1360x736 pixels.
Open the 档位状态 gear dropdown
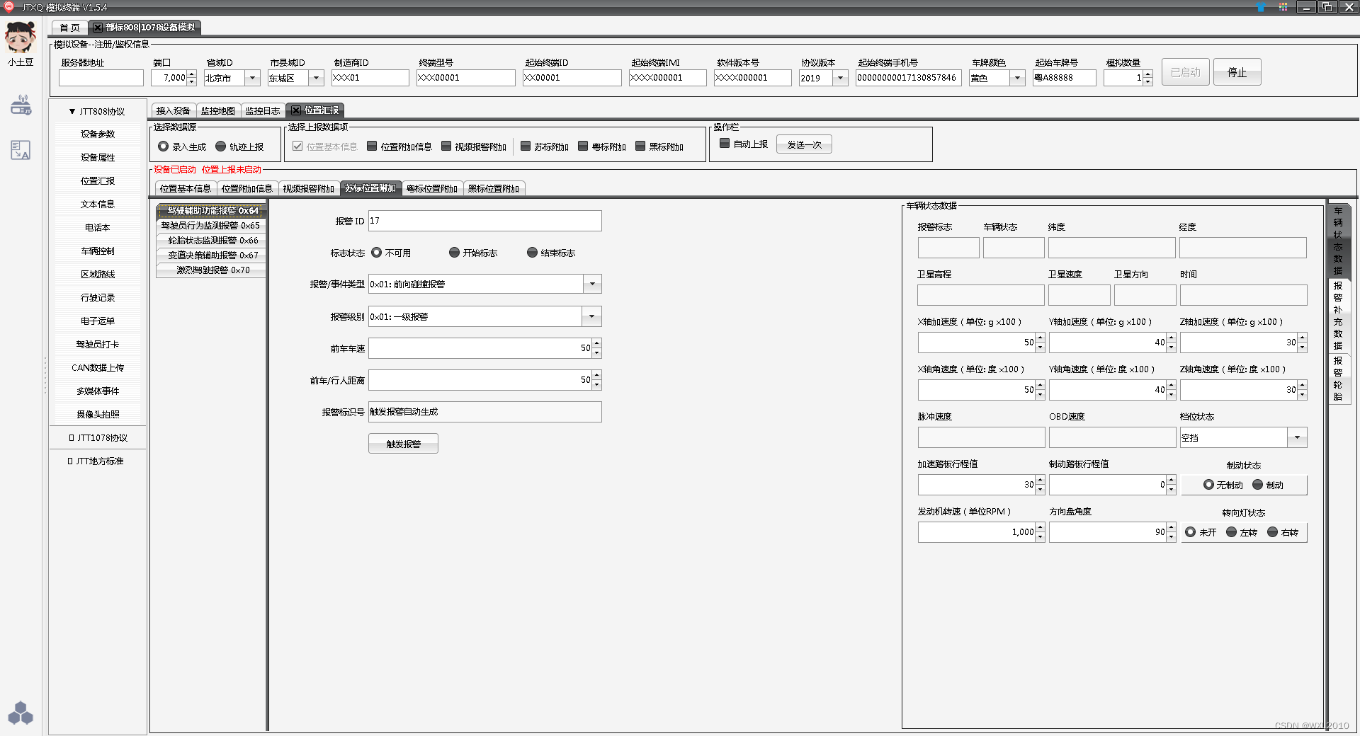[1297, 437]
